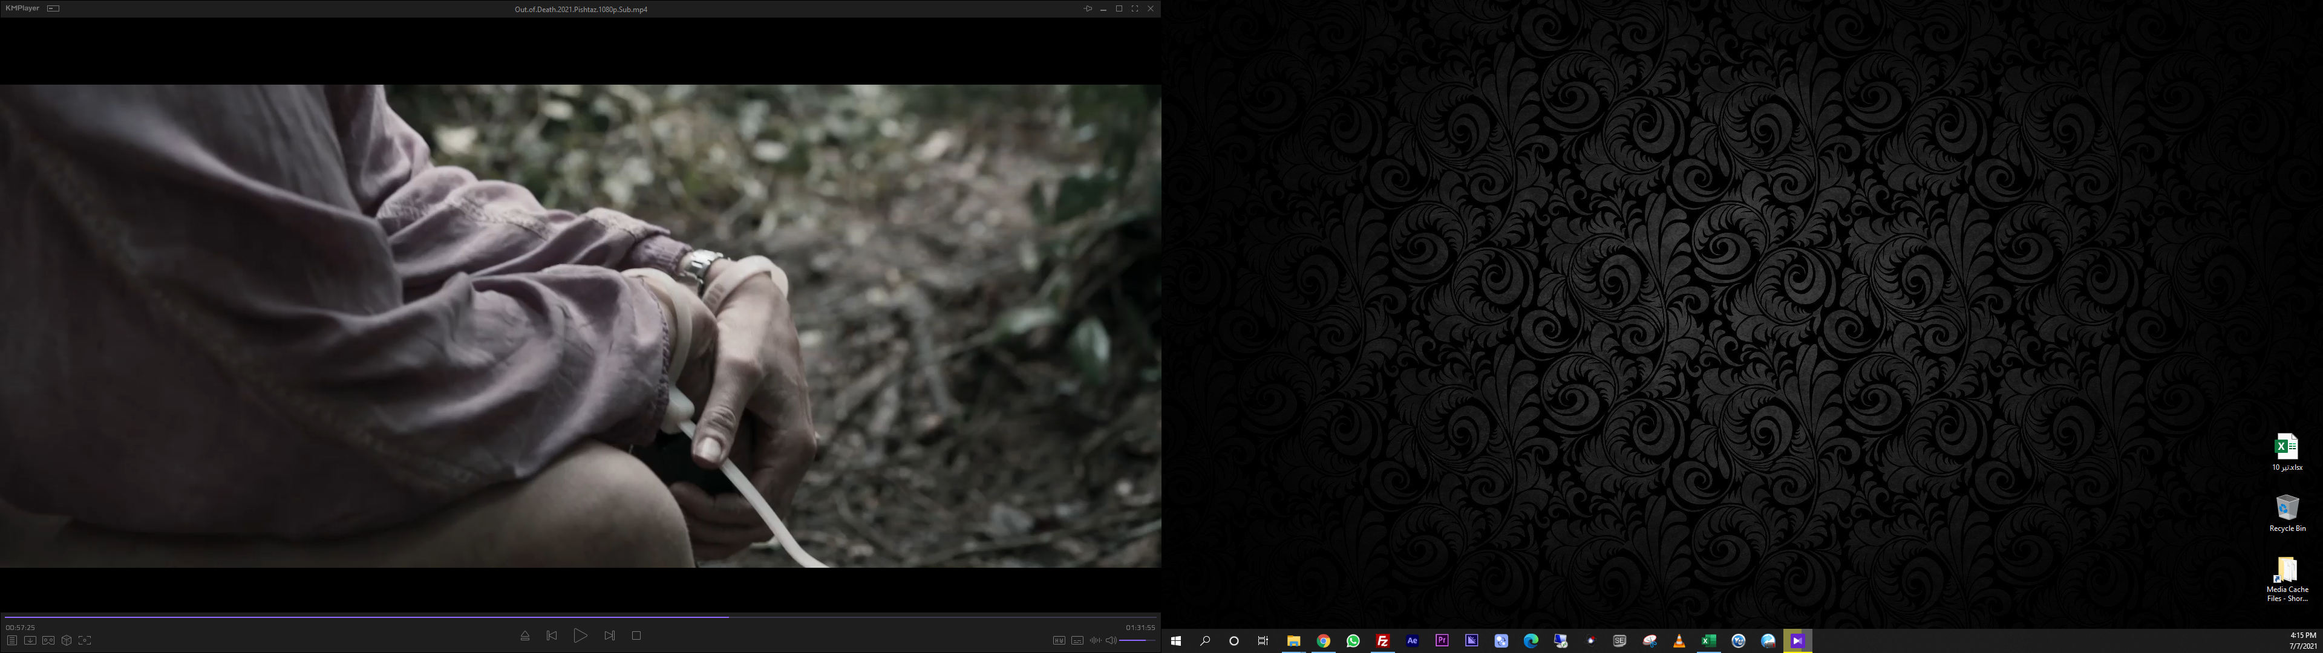Click the 3D cube icon
The height and width of the screenshot is (653, 2323).
pyautogui.click(x=67, y=640)
